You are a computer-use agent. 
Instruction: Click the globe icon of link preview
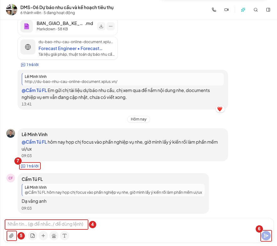point(28,47)
